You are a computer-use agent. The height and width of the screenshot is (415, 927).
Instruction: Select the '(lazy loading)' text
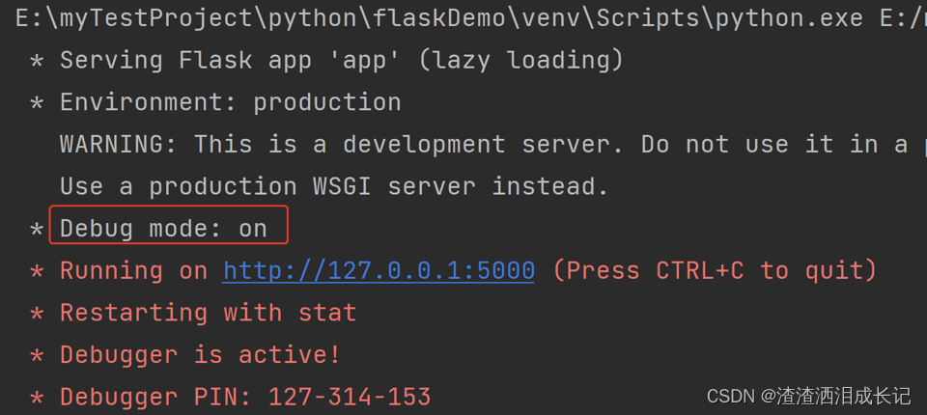[520, 60]
